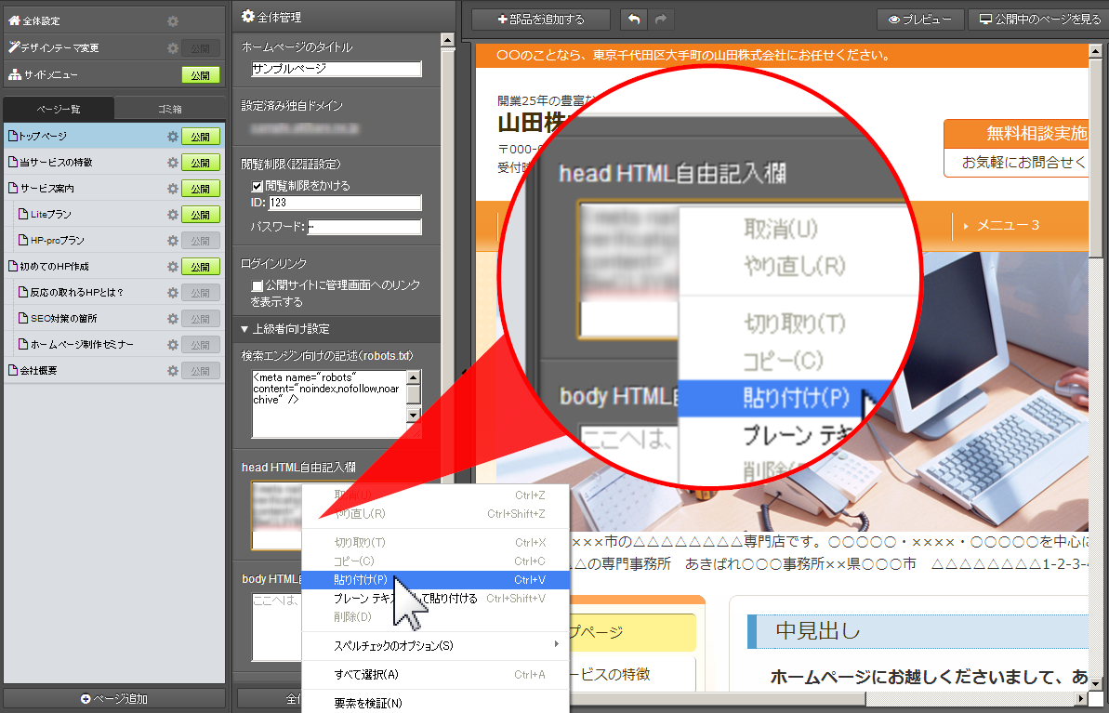Choose 貼り付け(P) from the context menu
Viewport: 1109px width, 713px height.
coord(435,580)
